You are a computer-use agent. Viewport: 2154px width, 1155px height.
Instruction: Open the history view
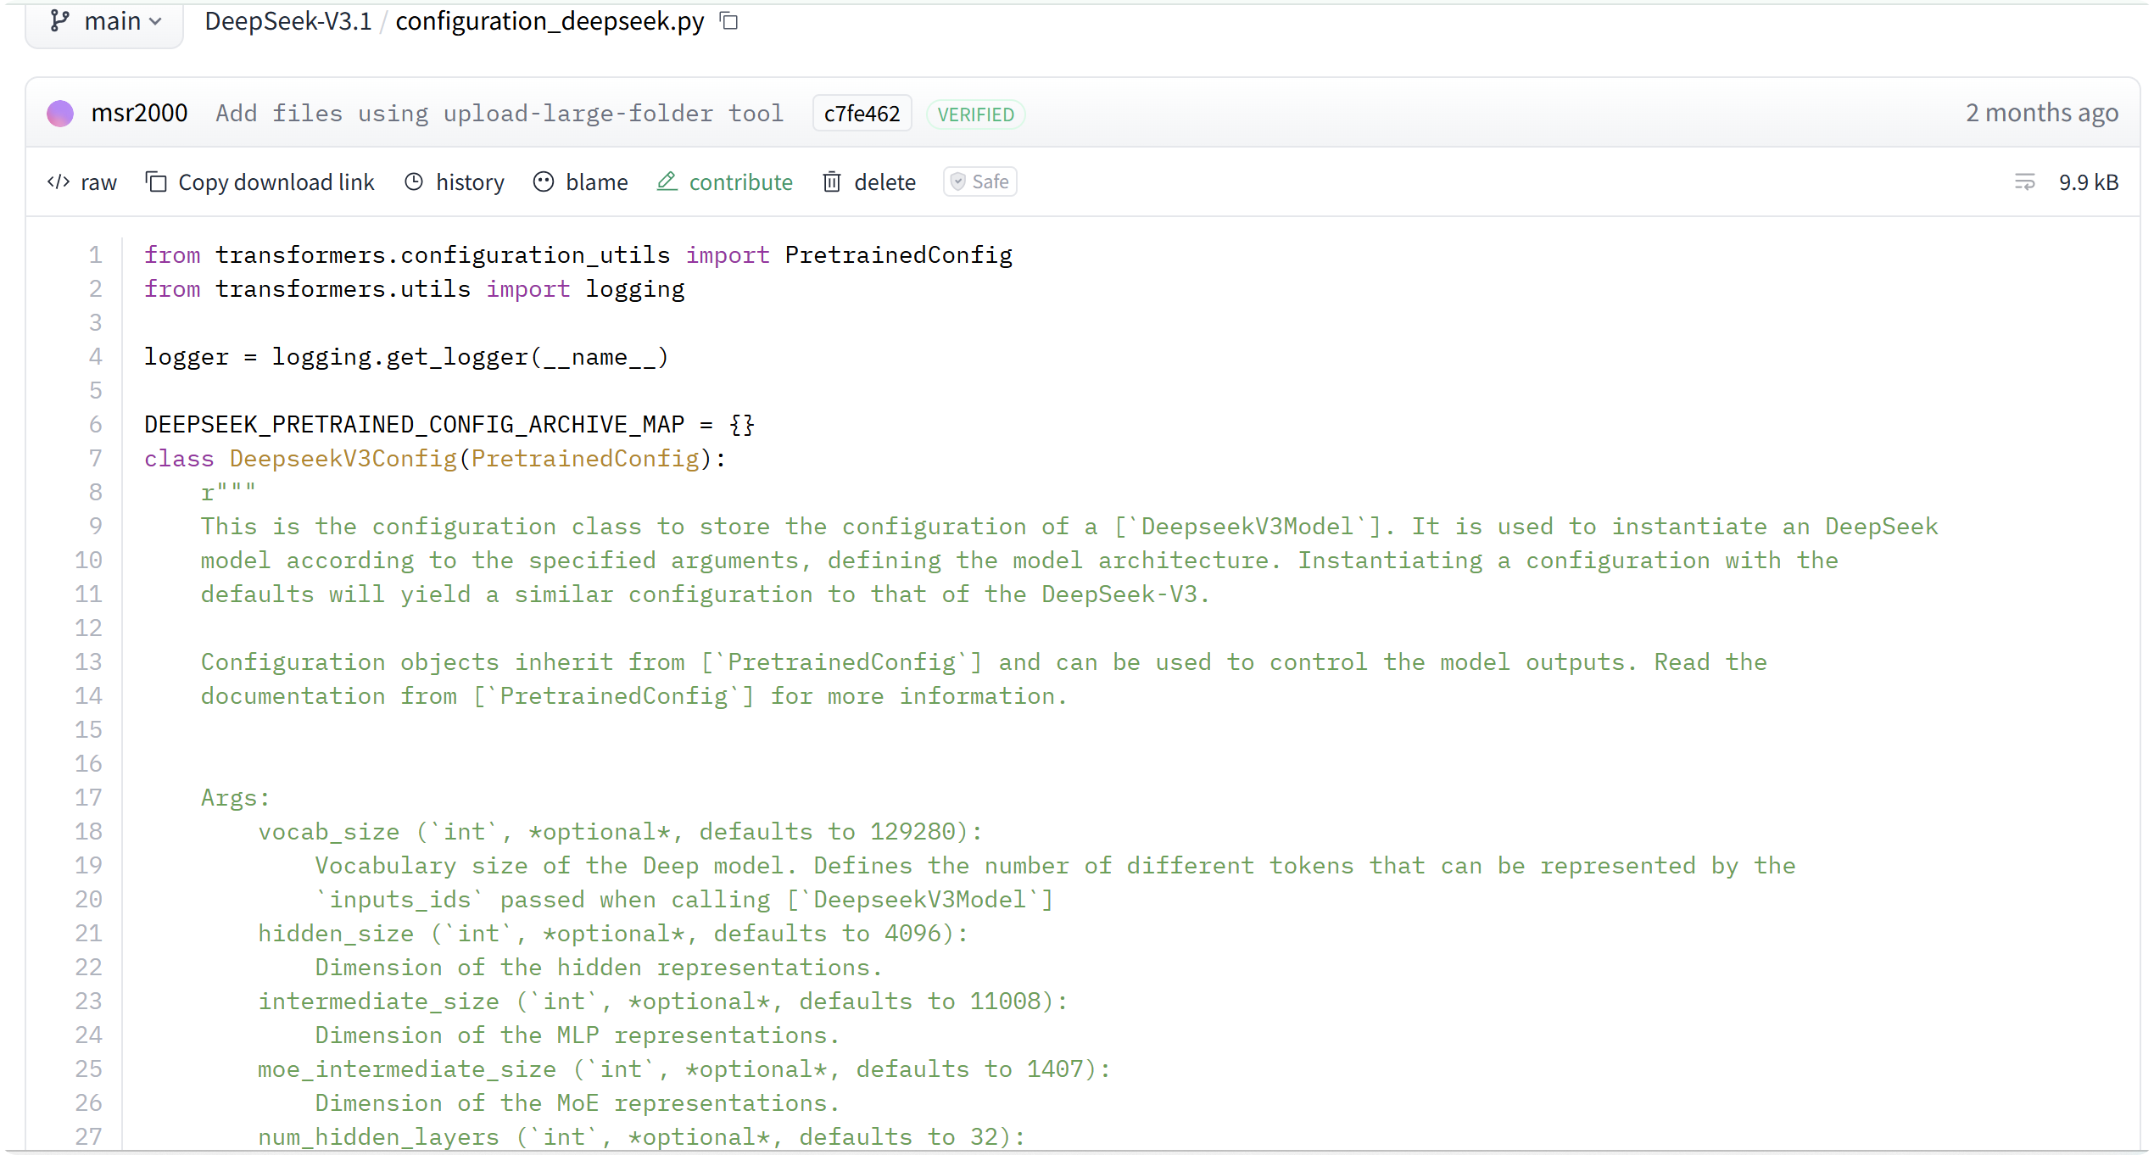470,182
